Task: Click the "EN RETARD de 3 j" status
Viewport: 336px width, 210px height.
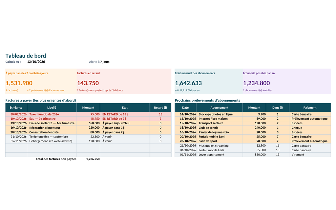Action: 125,119
